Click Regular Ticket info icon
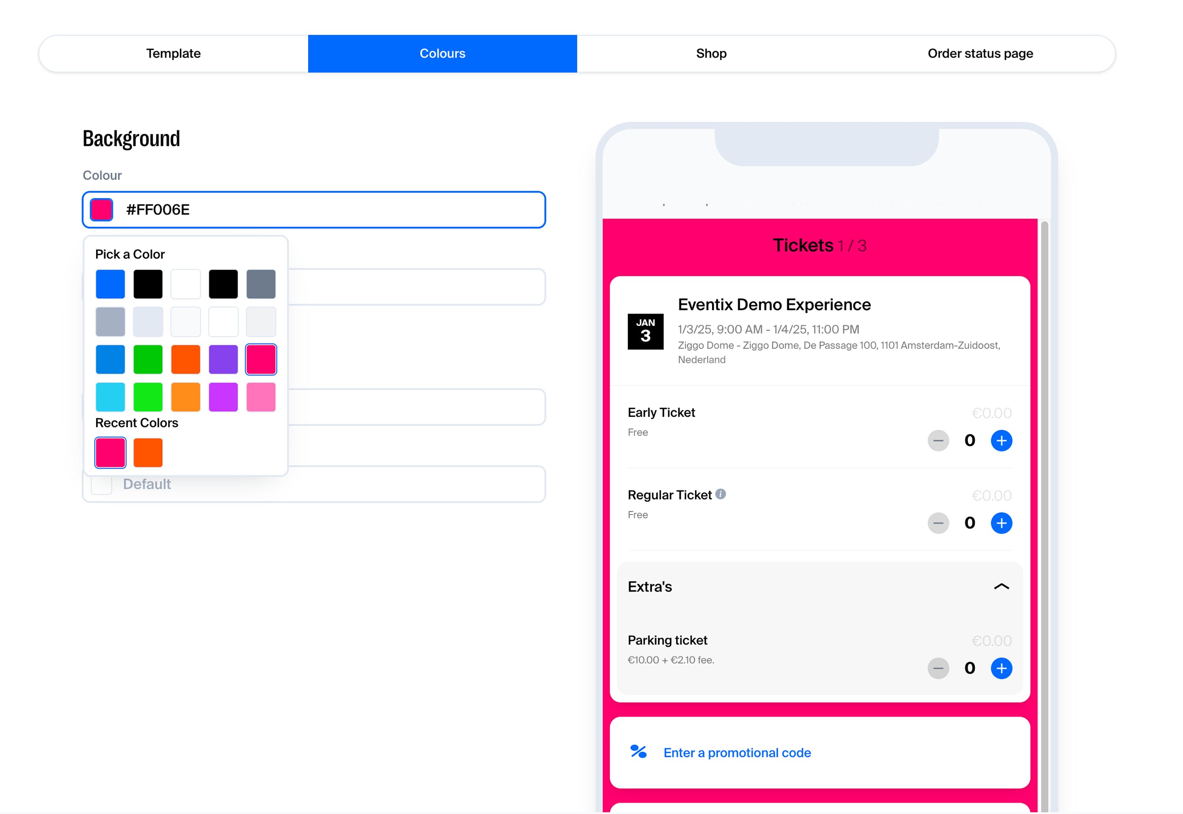The image size is (1183, 814). (720, 494)
